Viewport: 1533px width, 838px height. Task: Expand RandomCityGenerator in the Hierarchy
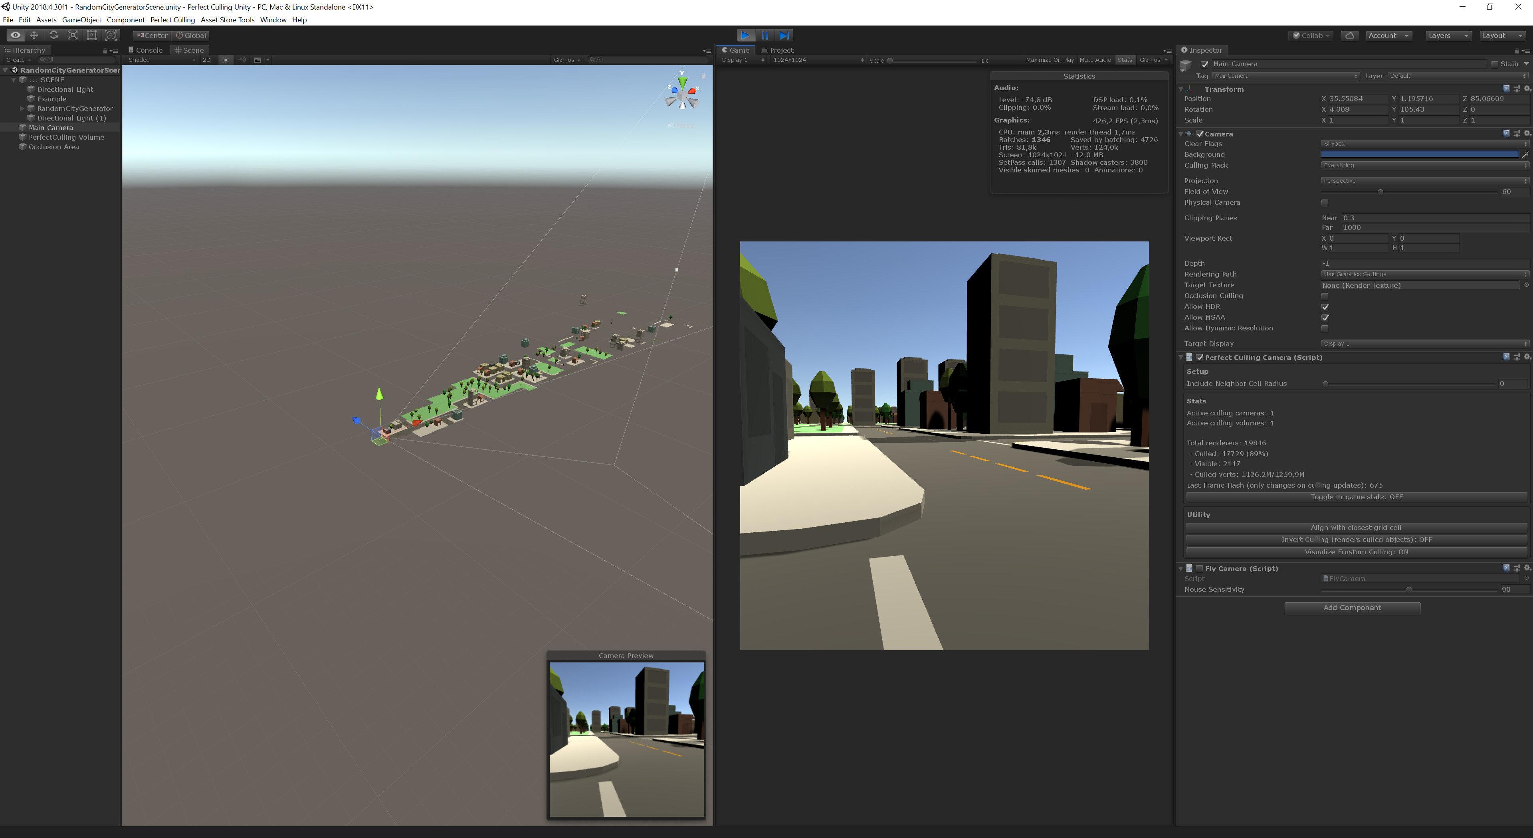(22, 108)
